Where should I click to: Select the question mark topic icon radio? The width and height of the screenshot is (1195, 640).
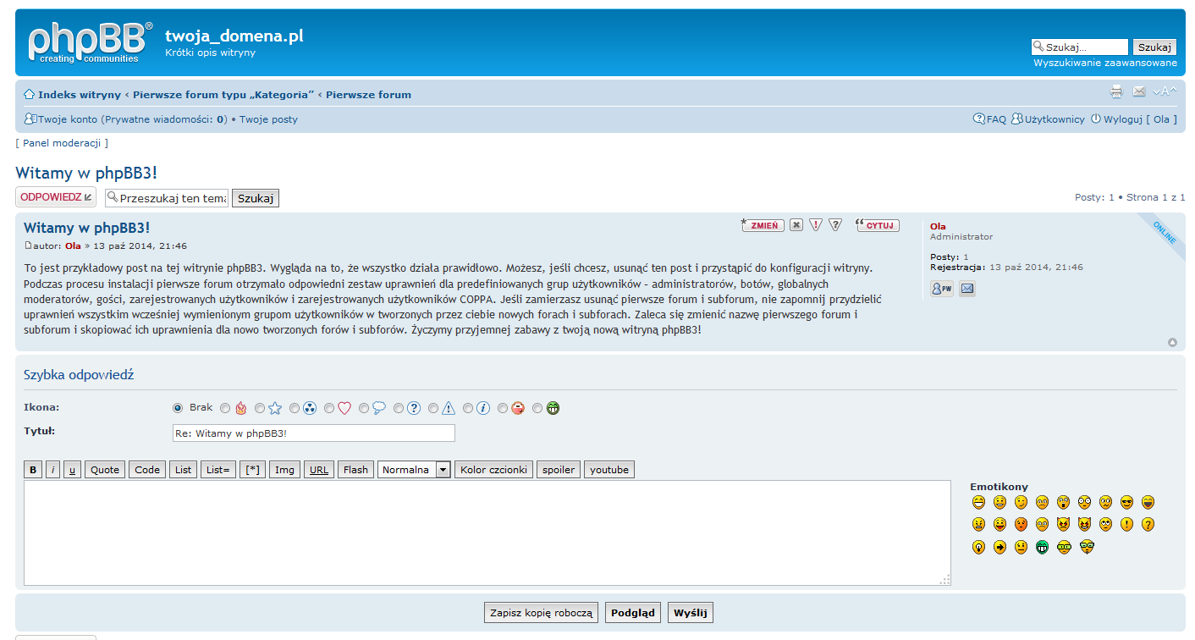tap(399, 408)
